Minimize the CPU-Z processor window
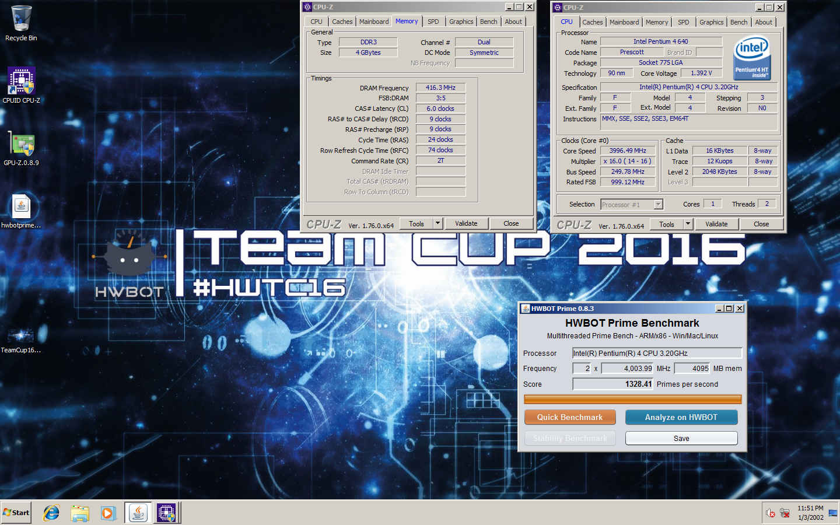The image size is (840, 525). point(759,8)
